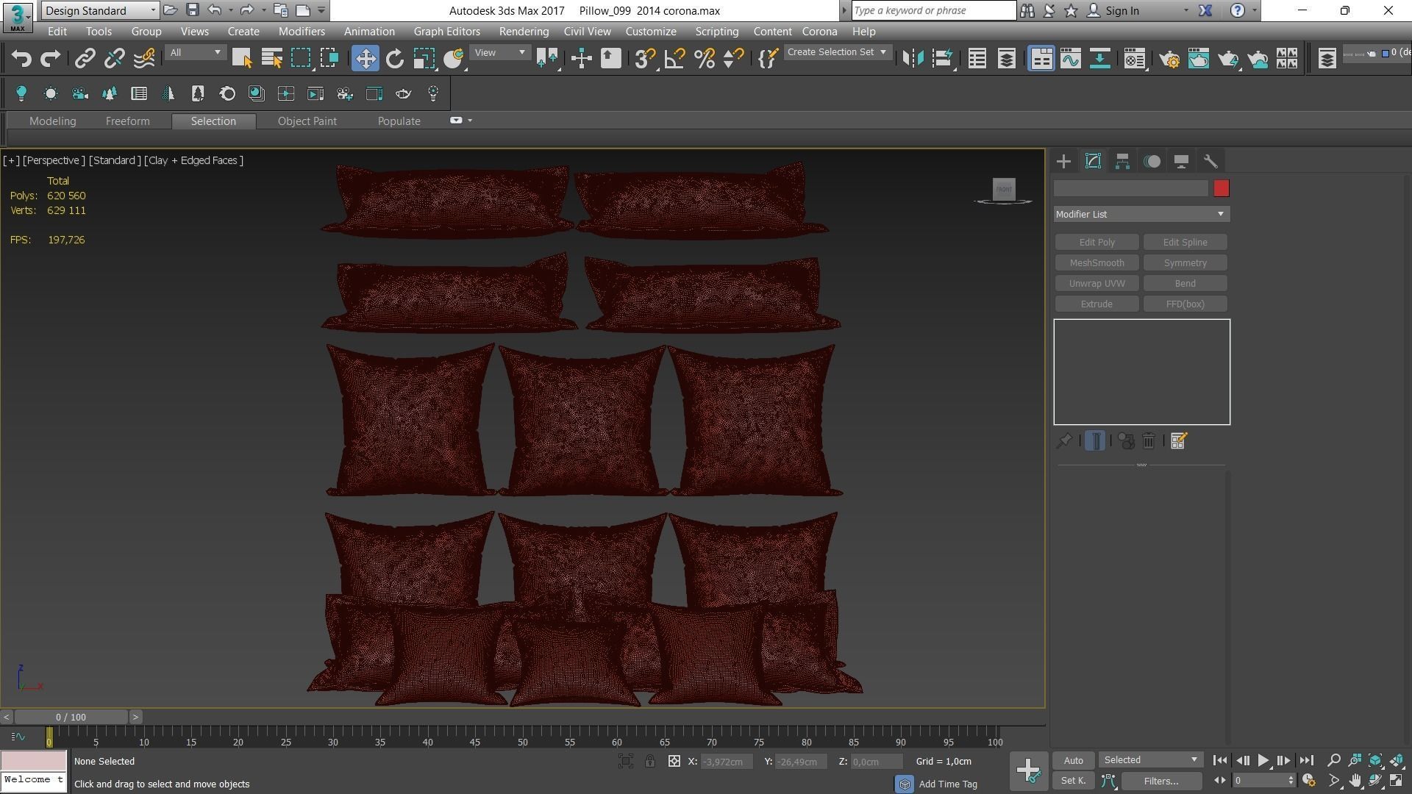Click the Unwrap UVW modifier button

point(1097,284)
